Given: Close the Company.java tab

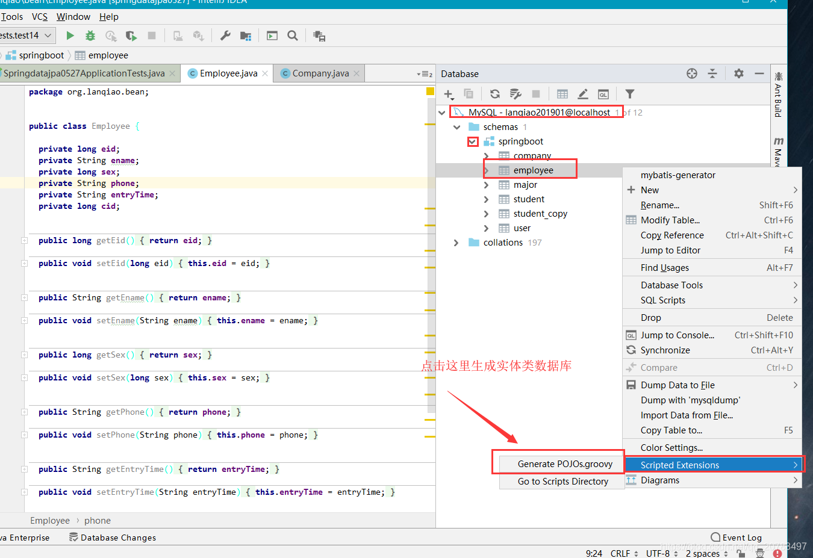Looking at the screenshot, I should (x=357, y=73).
